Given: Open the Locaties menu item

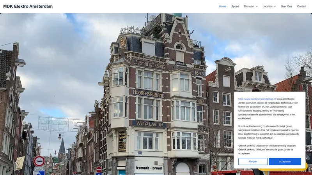Looking at the screenshot, I should click(x=268, y=6).
